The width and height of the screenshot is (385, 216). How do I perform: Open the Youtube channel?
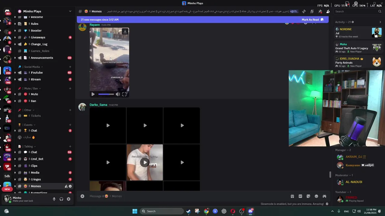coord(45,73)
